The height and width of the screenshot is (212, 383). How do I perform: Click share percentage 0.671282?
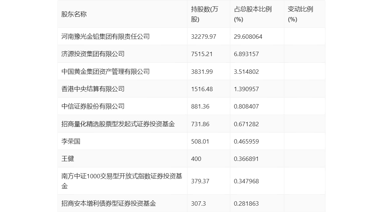pyautogui.click(x=246, y=124)
